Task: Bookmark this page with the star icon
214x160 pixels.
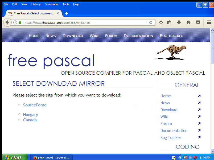Action: [161, 23]
